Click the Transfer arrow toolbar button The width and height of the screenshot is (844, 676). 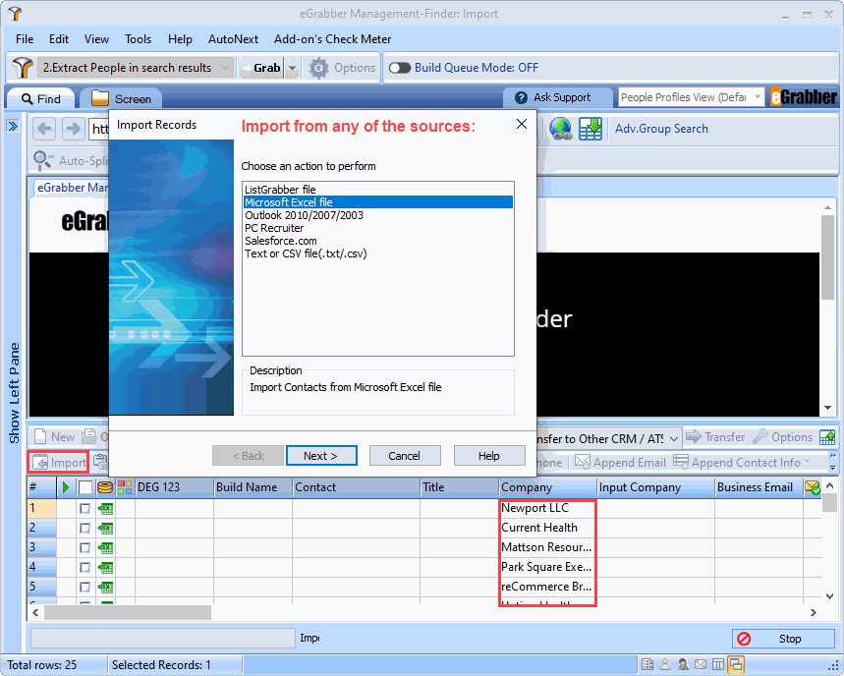click(715, 437)
